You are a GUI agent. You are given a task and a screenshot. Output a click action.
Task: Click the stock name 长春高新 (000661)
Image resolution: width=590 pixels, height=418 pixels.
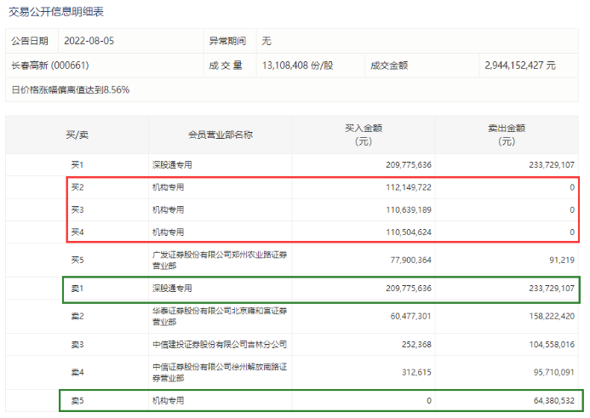pos(49,65)
